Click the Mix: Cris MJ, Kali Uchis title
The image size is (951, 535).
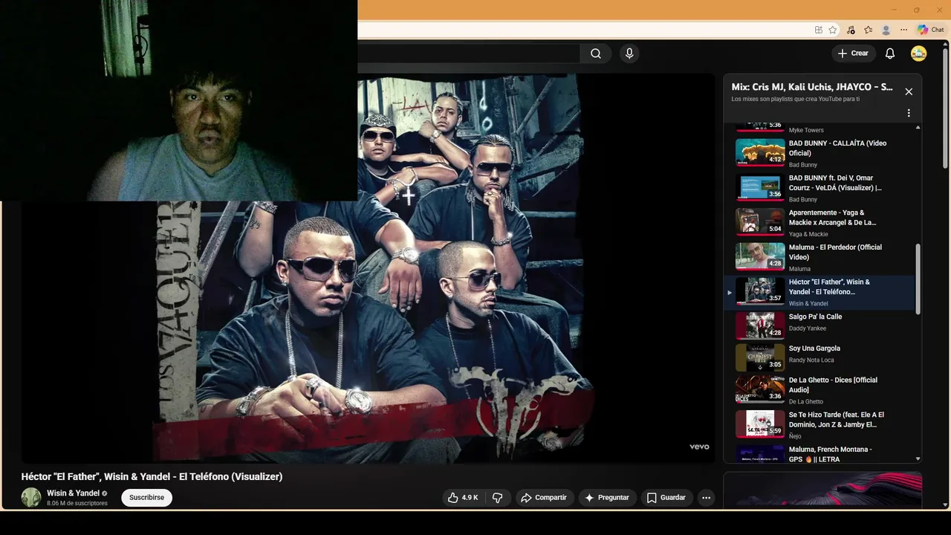pos(812,87)
